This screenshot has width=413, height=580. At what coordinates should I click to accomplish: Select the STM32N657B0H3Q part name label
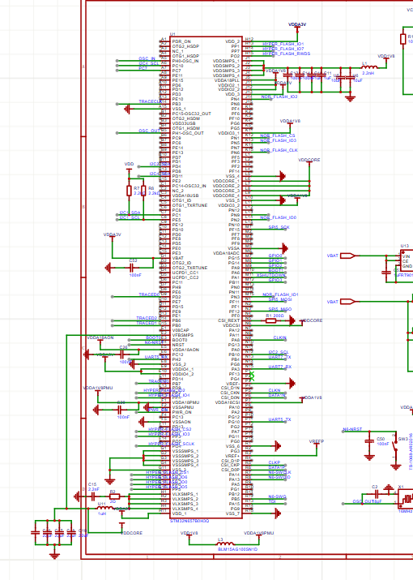tap(189, 521)
